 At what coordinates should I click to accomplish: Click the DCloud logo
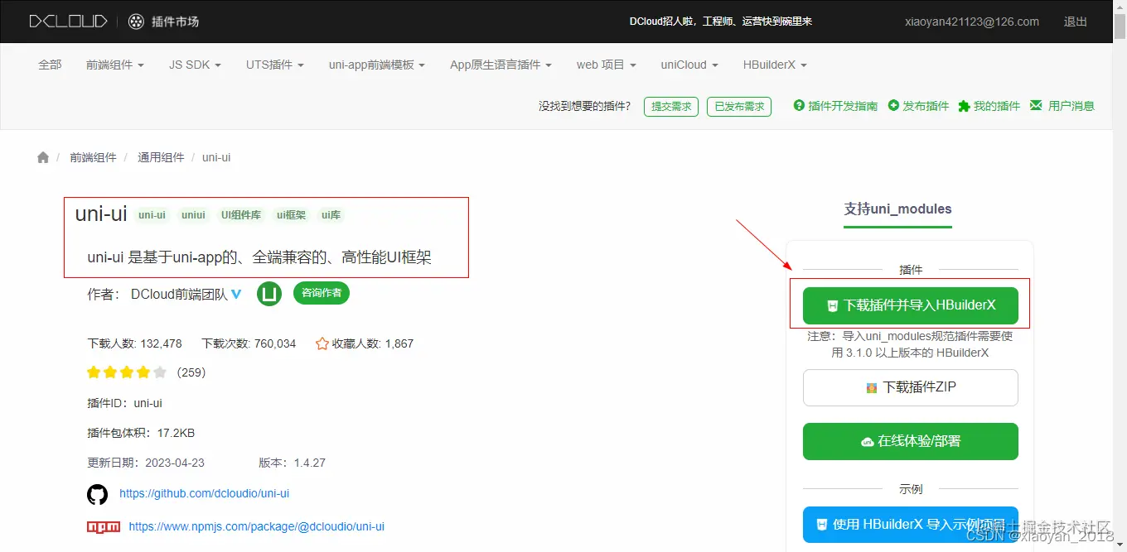[x=68, y=22]
